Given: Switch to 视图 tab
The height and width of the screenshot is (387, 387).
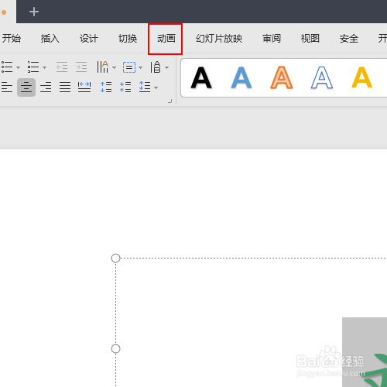Looking at the screenshot, I should [310, 39].
